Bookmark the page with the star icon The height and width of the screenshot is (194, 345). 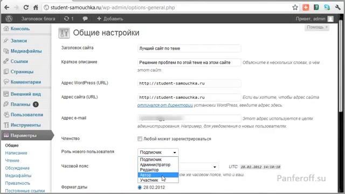(295, 8)
